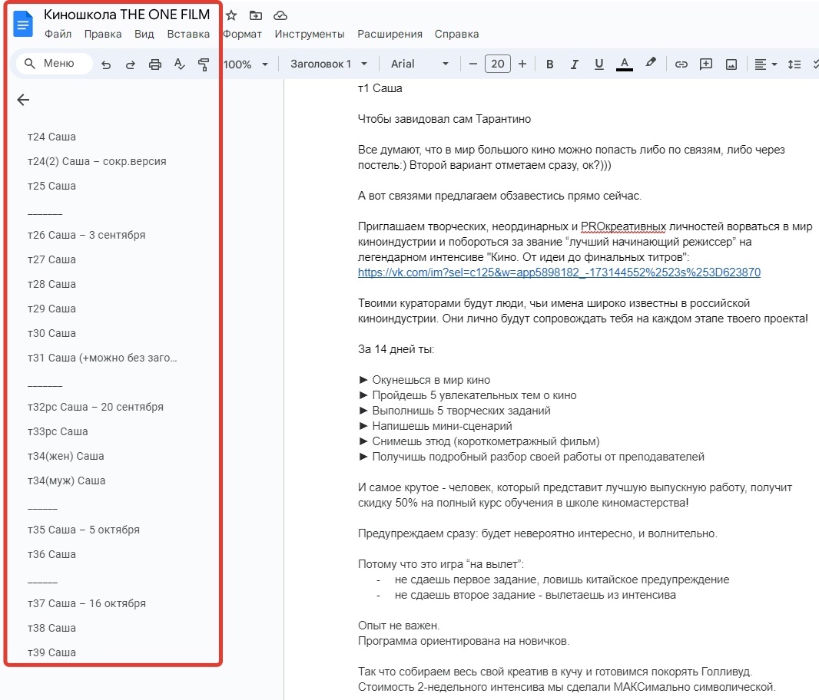This screenshot has width=819, height=700.
Task: Click the redo arrow icon
Action: coord(131,64)
